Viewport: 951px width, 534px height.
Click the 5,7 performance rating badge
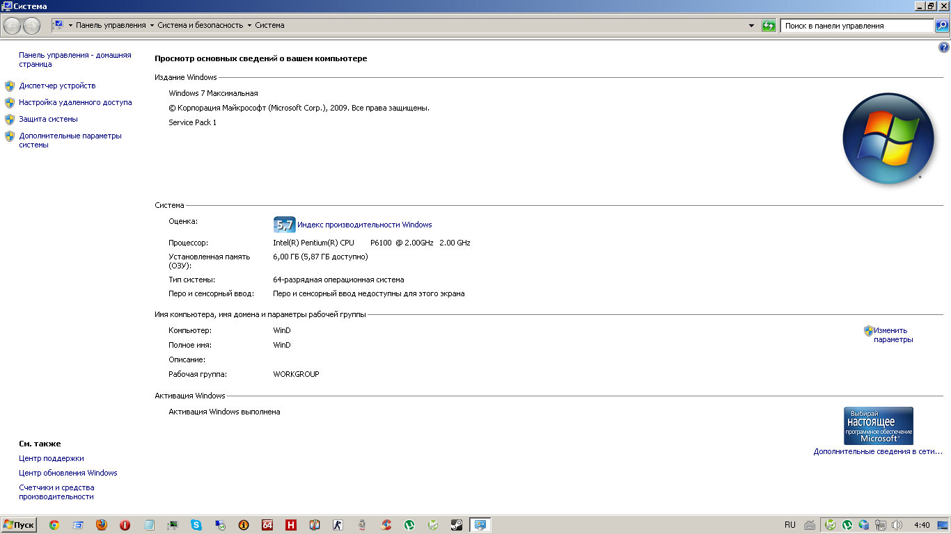tap(284, 225)
